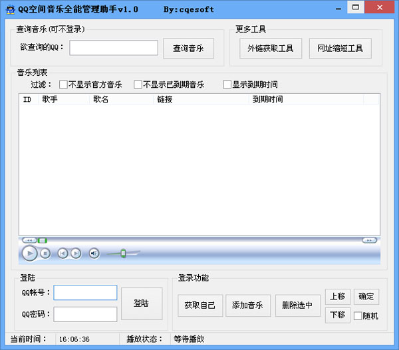The image size is (399, 350).
Task: Enable 不显示官方音乐 filter checkbox
Action: pos(63,85)
